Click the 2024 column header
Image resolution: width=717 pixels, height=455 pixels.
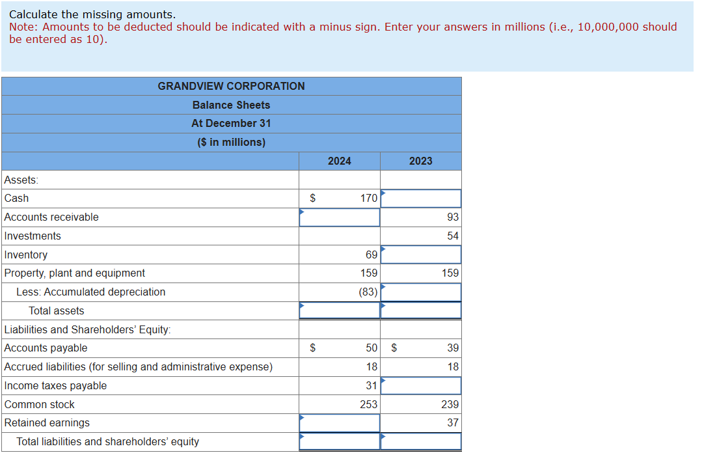tap(338, 160)
